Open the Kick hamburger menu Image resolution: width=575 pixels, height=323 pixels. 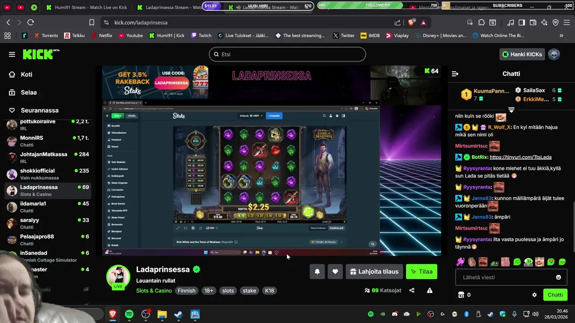pos(12,54)
